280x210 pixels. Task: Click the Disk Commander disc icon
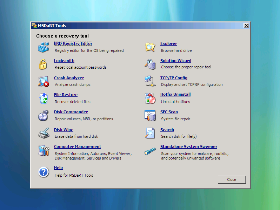click(44, 115)
